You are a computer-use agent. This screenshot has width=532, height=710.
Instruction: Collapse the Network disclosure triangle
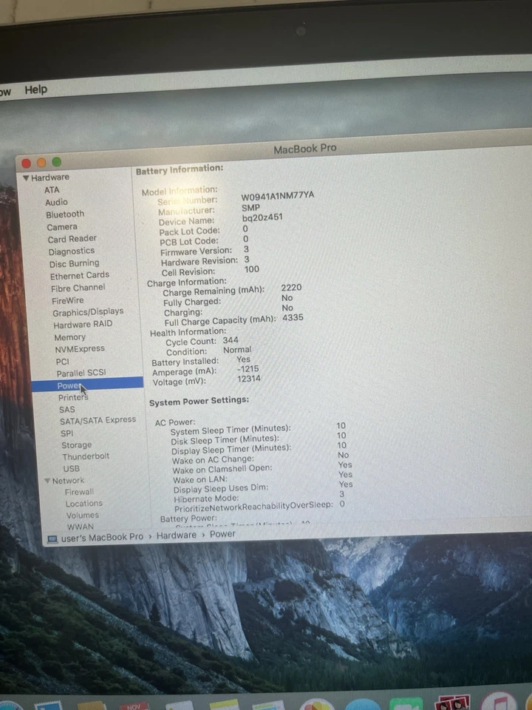(47, 481)
